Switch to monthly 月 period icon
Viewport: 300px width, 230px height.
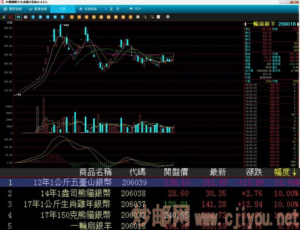tap(47, 17)
